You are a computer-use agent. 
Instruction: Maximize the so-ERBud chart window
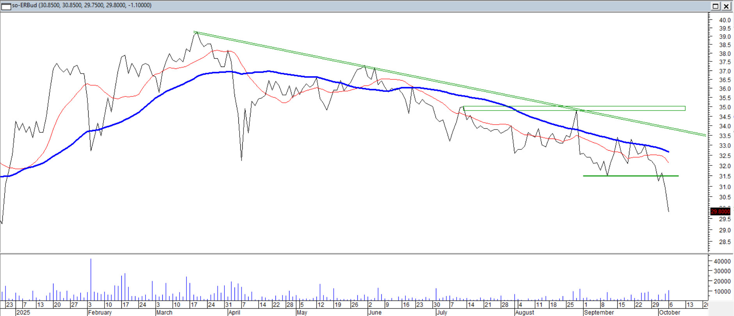715,6
